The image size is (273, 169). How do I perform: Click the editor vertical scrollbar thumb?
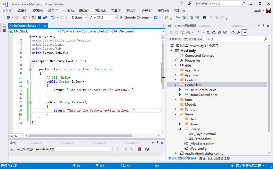pos(163,66)
